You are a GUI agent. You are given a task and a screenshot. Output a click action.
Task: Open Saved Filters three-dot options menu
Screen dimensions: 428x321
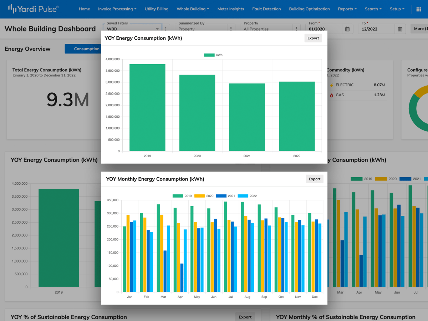click(x=165, y=29)
